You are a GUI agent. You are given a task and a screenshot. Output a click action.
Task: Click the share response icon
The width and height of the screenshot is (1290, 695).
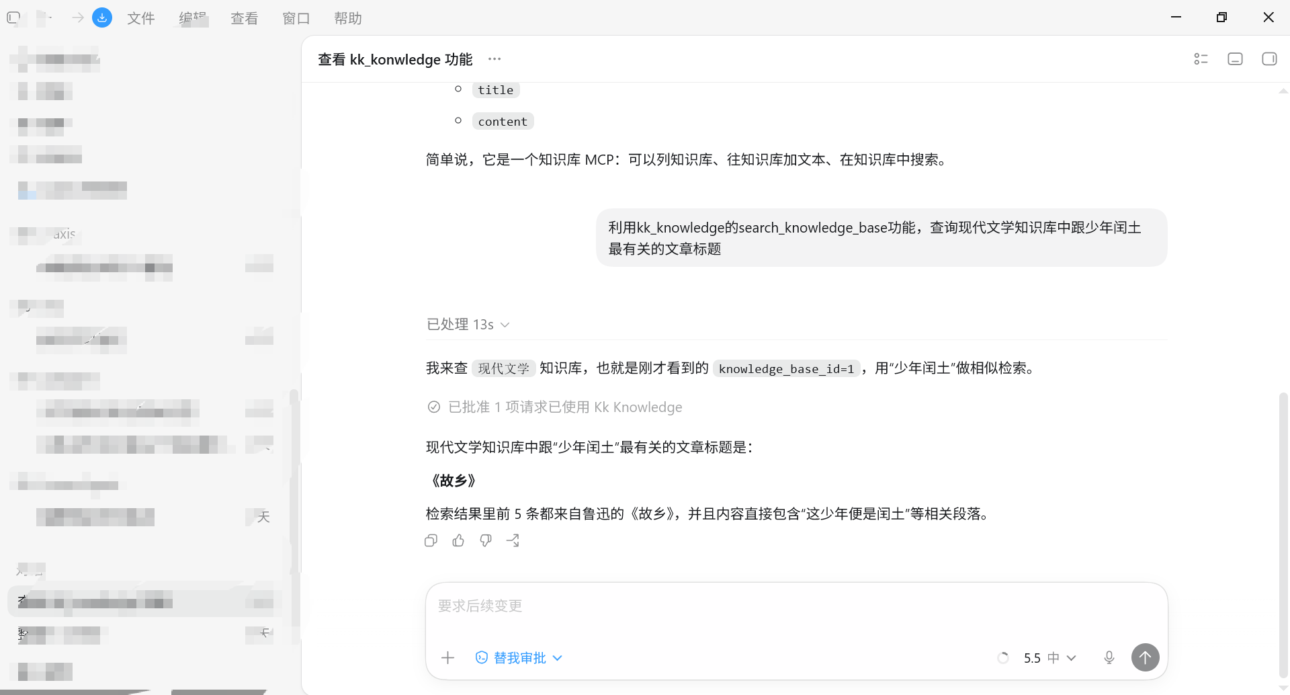[x=513, y=540]
